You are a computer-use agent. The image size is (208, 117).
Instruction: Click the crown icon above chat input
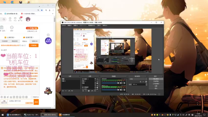tap(11, 97)
